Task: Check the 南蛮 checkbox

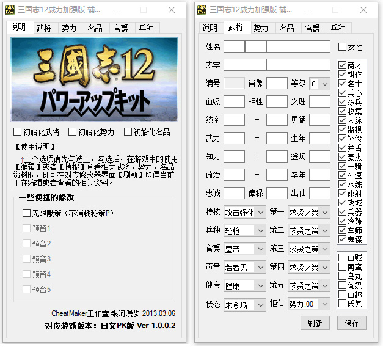Action: pos(342,266)
